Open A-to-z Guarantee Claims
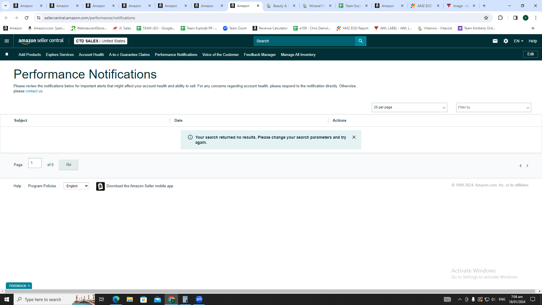The image size is (542, 305). [129, 55]
